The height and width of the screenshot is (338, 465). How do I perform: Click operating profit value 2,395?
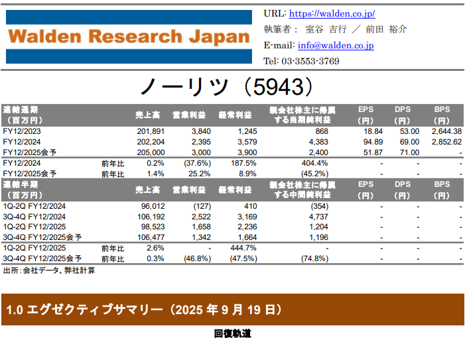click(x=201, y=142)
